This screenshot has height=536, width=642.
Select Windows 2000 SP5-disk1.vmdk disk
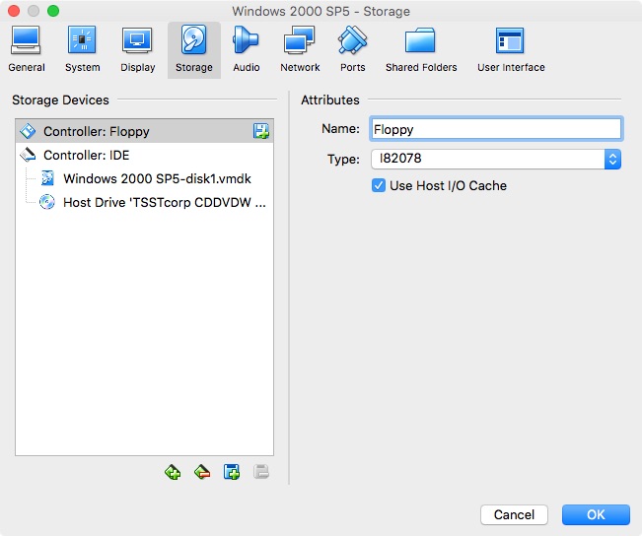(145, 178)
